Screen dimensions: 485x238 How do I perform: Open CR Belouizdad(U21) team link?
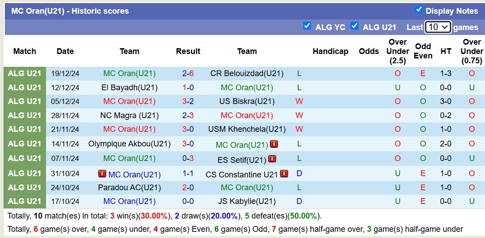coord(247,73)
